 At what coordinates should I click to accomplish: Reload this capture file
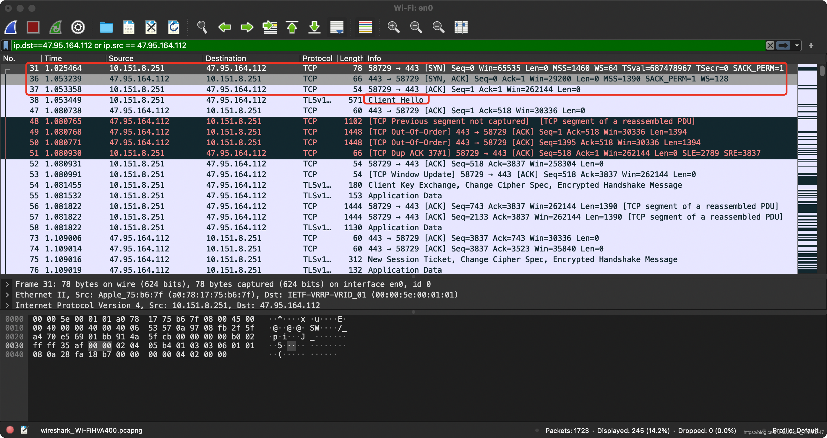point(174,27)
